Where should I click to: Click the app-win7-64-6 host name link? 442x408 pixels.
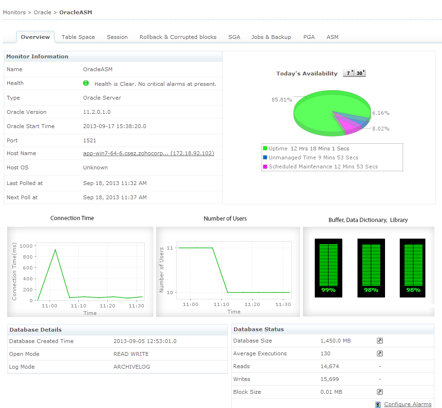click(148, 153)
